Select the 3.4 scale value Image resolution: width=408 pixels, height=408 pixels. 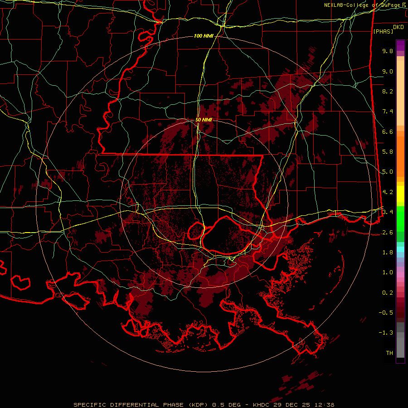tap(388, 212)
